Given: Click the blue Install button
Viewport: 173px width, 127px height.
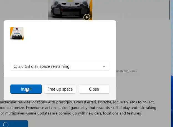Looking at the screenshot, I should pos(26,89).
